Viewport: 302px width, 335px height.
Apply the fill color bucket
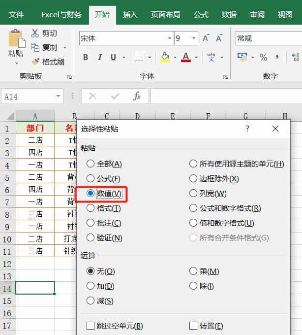165,57
